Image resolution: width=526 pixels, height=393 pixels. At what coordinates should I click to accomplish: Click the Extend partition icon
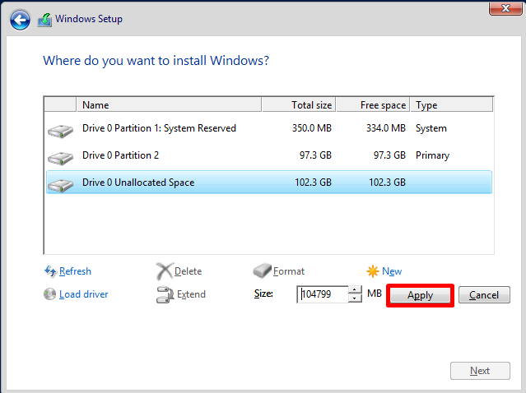click(165, 294)
